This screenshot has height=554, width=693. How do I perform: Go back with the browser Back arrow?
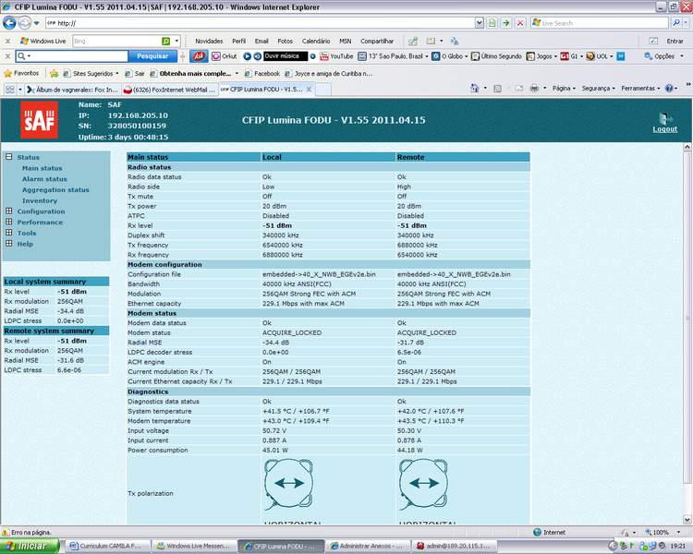pyautogui.click(x=9, y=22)
